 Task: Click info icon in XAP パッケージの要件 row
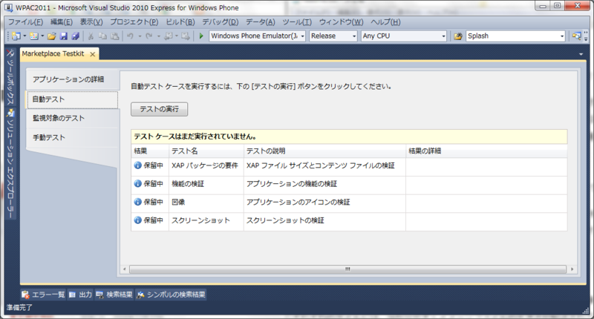(x=138, y=165)
